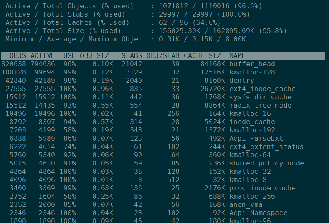Select the kmalloc-16 cache name

(x=250, y=114)
